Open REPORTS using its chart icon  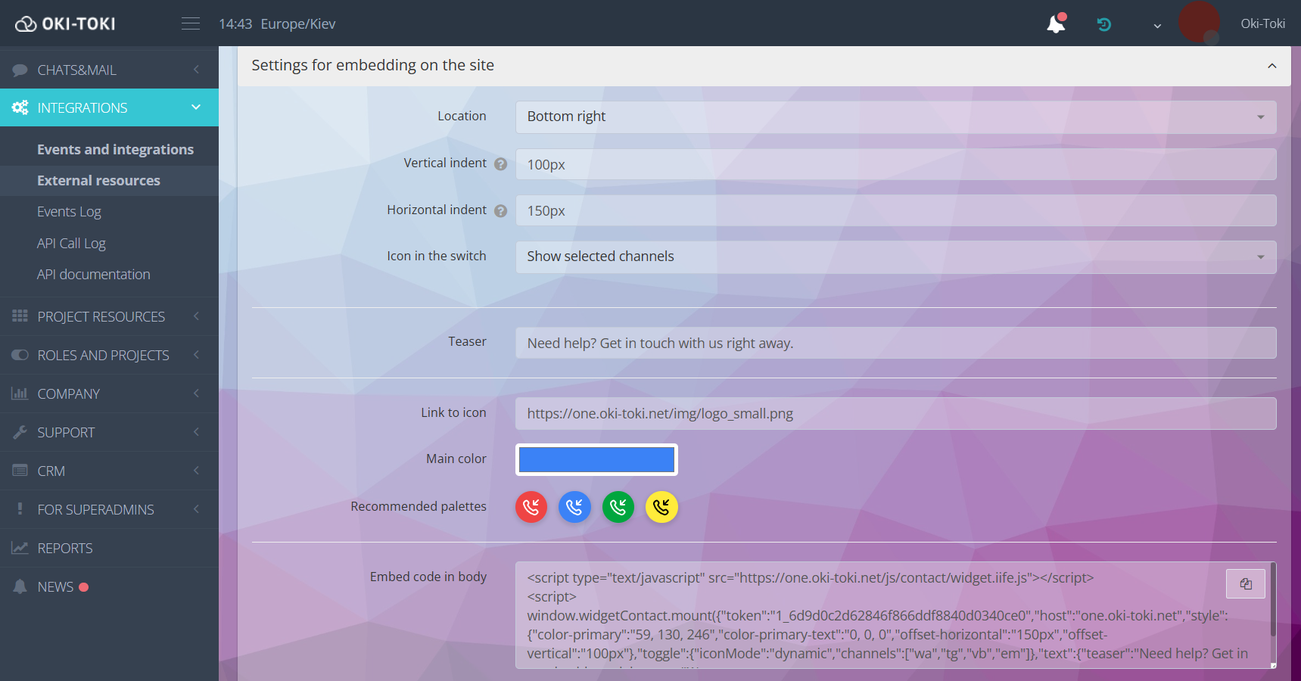20,547
